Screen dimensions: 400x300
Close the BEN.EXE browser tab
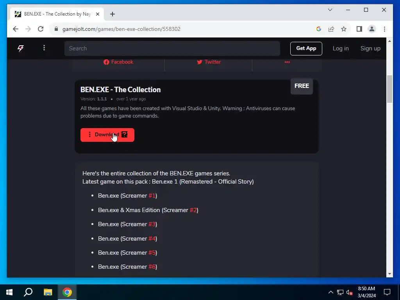pos(97,14)
